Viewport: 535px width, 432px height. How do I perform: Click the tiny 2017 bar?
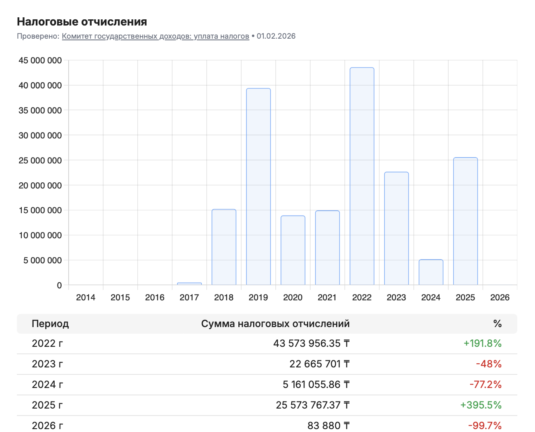(x=189, y=283)
